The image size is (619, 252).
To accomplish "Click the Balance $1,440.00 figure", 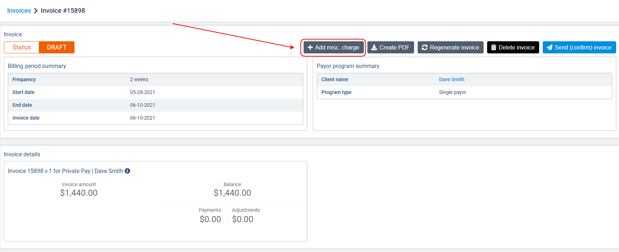I will pos(232,193).
